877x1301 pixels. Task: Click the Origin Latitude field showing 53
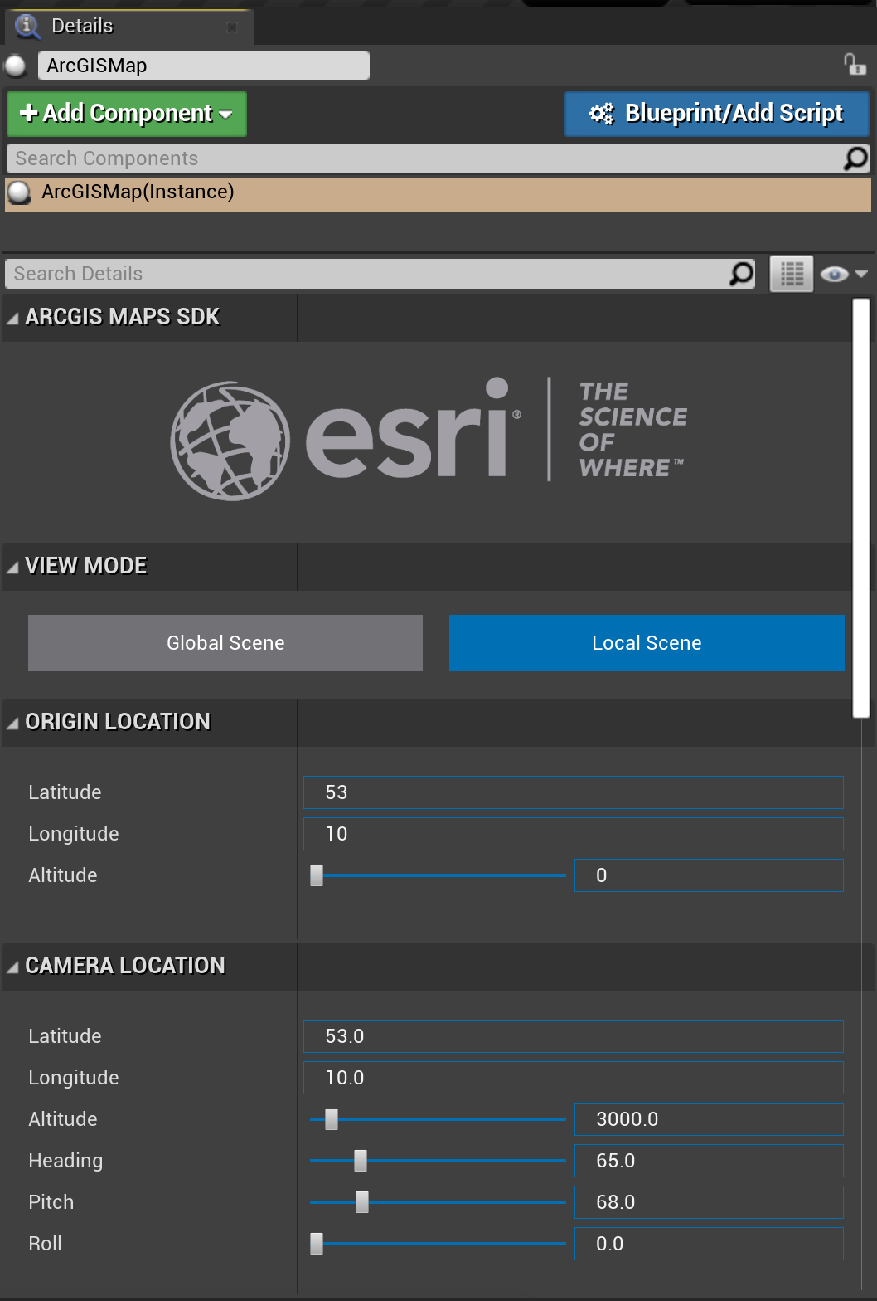click(x=574, y=792)
